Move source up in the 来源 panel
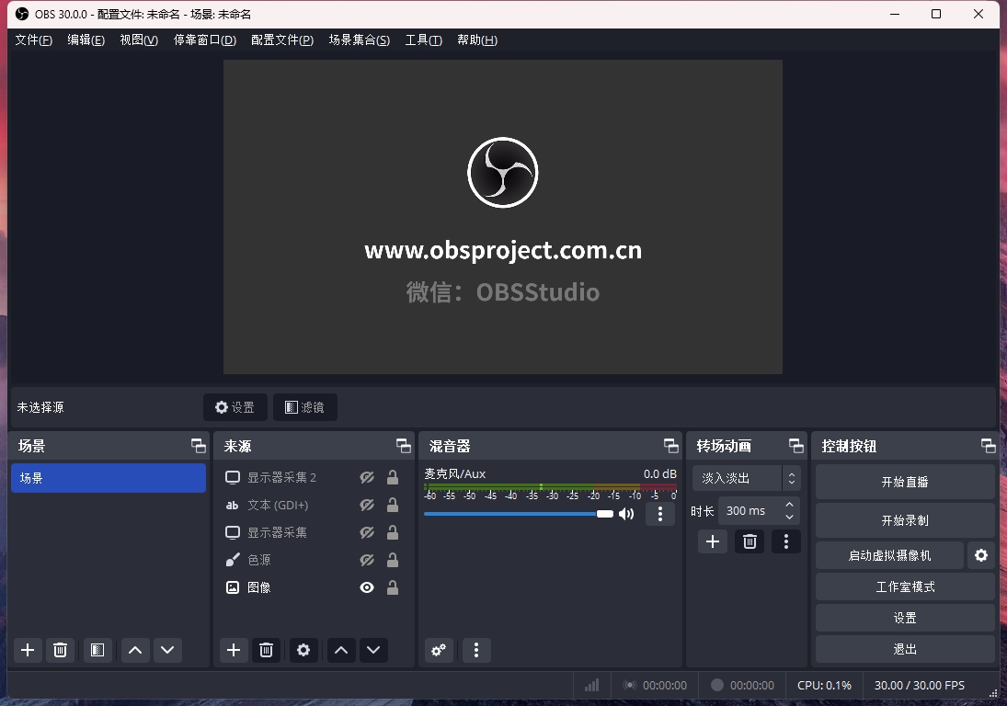Screen dimensions: 1007x706 pyautogui.click(x=341, y=650)
